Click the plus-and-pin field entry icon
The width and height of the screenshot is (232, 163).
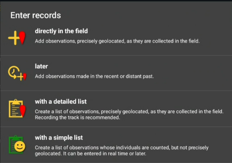coord(17,38)
